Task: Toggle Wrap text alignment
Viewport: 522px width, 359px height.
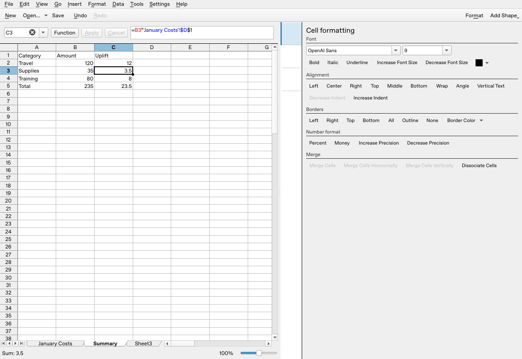Action: point(442,86)
